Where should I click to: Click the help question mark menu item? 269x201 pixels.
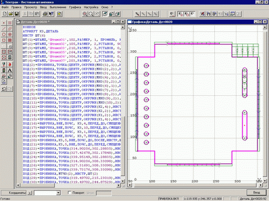click(112, 7)
